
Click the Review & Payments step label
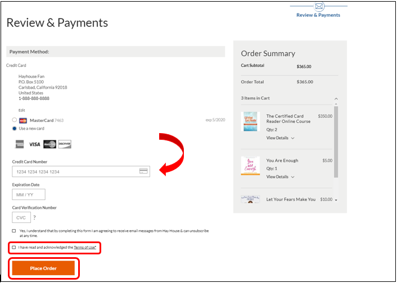(x=318, y=15)
